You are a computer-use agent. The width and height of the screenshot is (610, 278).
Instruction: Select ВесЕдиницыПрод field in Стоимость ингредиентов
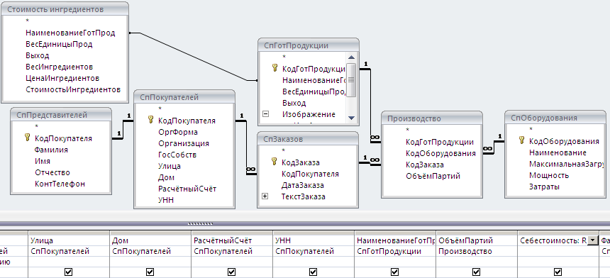(x=59, y=45)
